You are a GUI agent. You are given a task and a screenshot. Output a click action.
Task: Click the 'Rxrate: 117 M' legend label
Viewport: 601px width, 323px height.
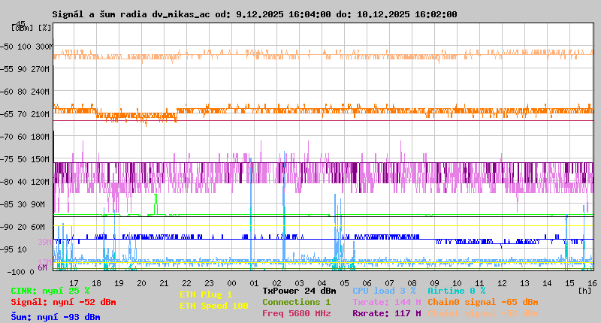tap(387, 313)
